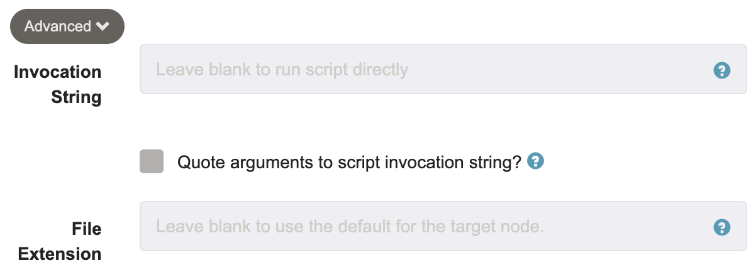
Task: Click the Invocation String label
Action: tap(58, 85)
